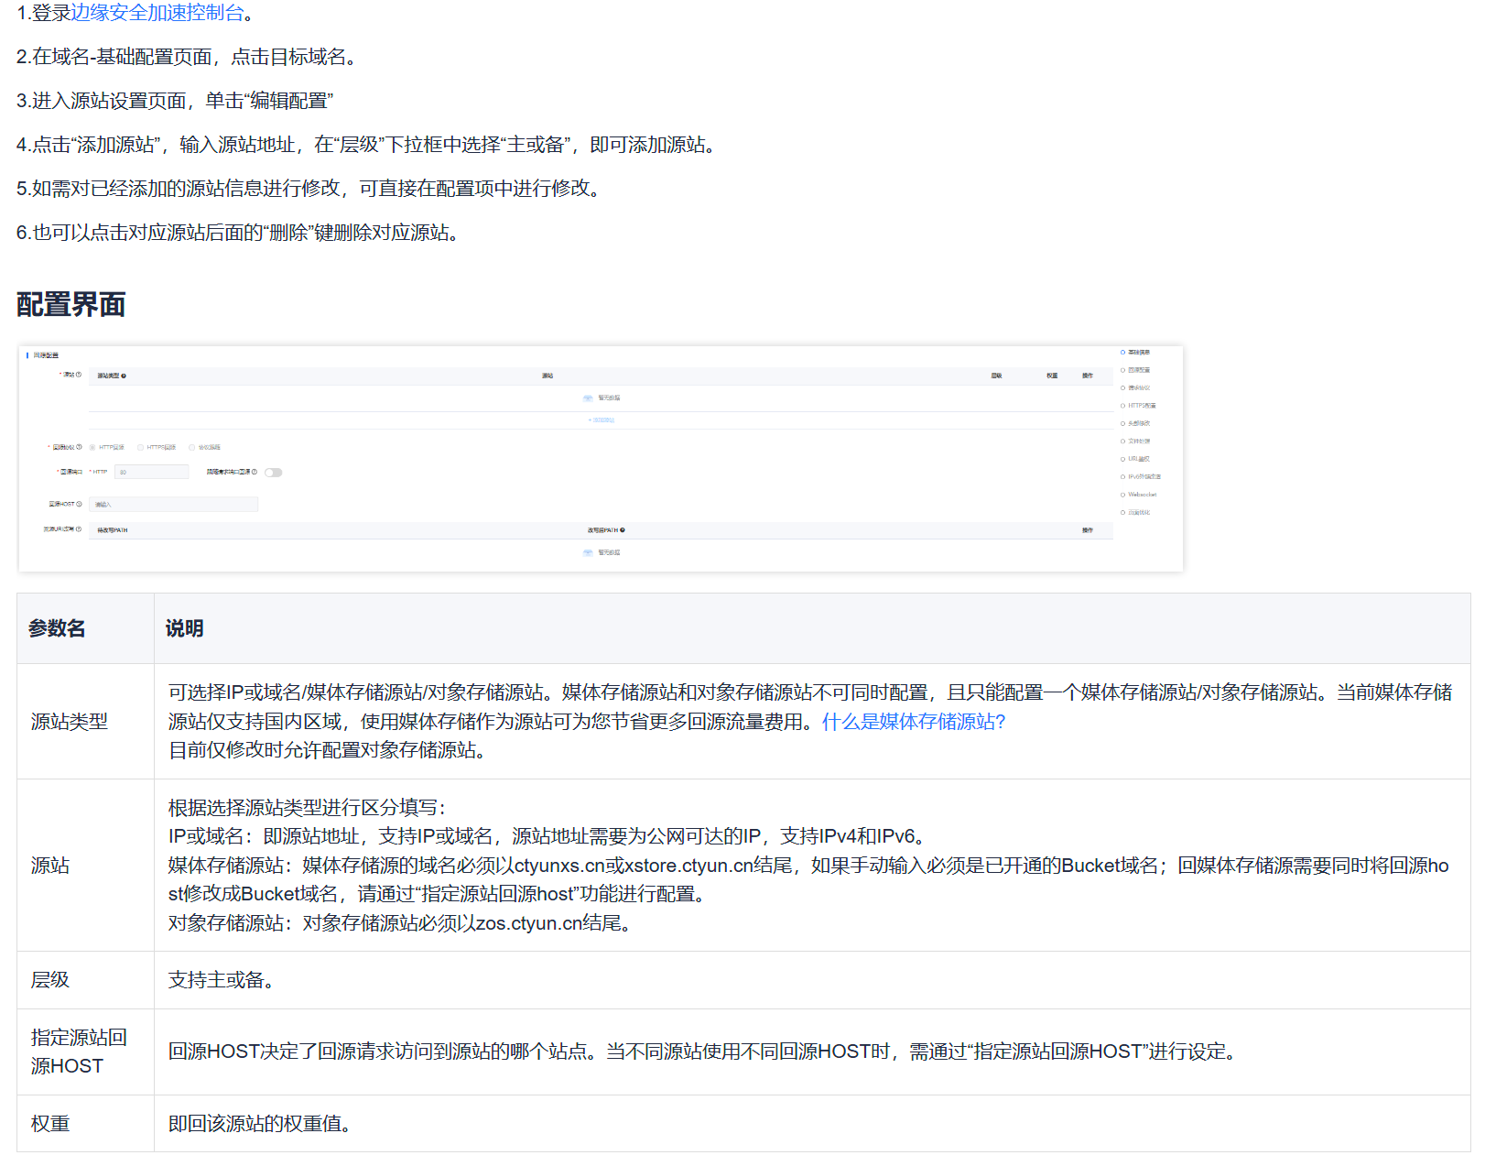Screen dimensions: 1496x1166
Task: Select the Websocket anchor item
Action: coord(1142,495)
